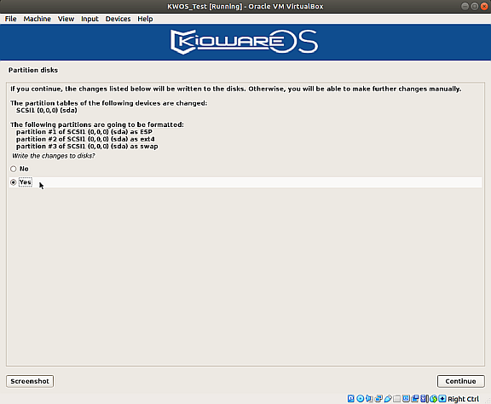
Task: Click the partition #1 as ESP line
Action: point(84,132)
